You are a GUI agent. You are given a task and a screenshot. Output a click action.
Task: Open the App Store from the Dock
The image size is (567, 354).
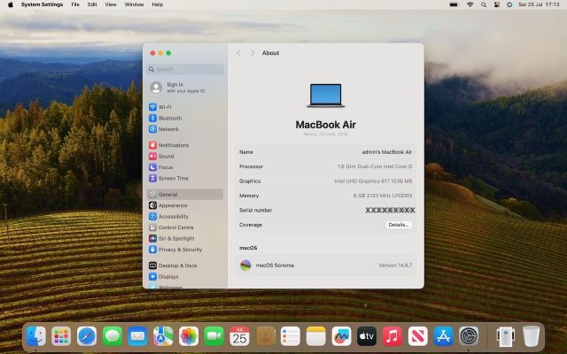pyautogui.click(x=443, y=336)
